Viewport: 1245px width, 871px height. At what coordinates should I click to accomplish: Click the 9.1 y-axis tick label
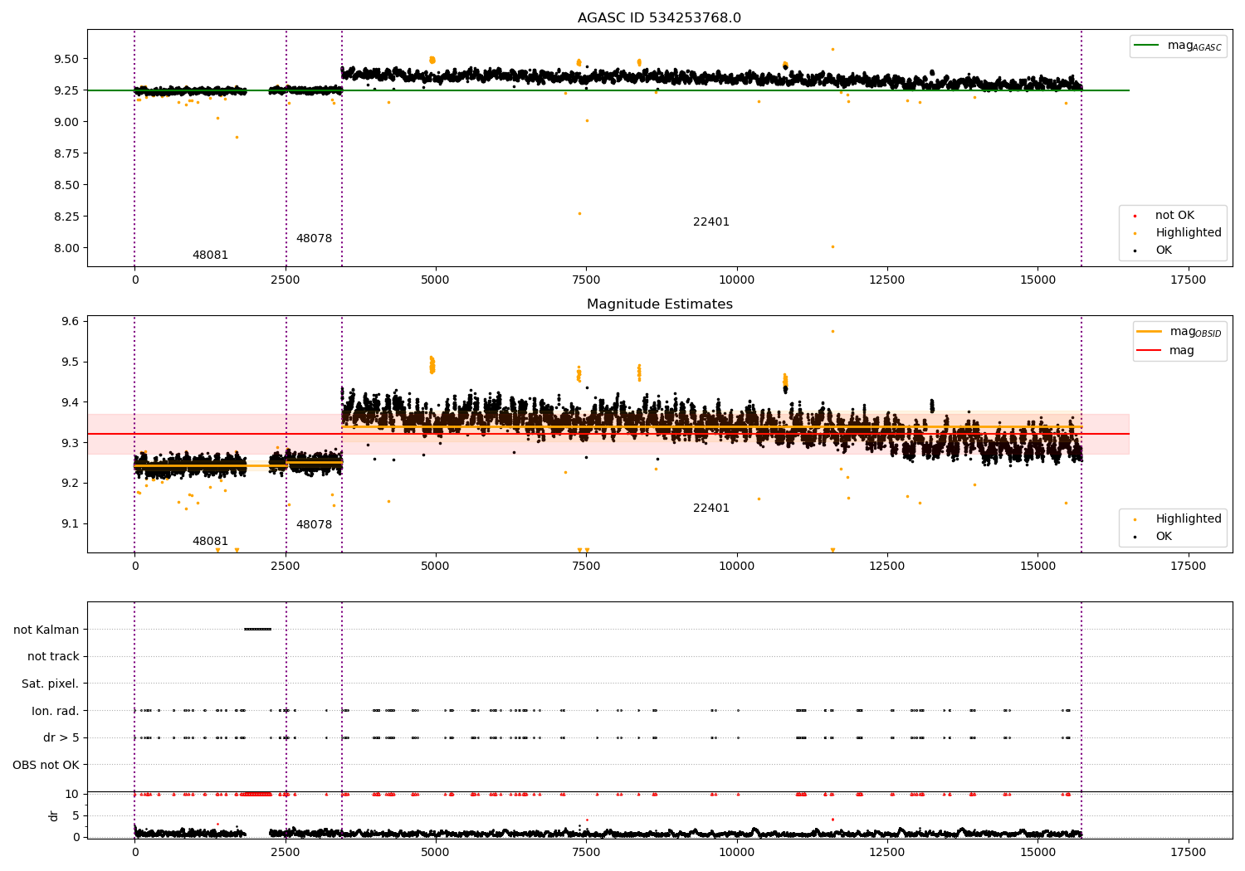click(69, 524)
